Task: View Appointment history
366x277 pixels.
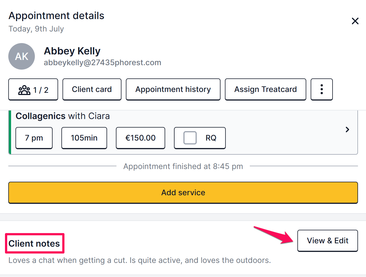Action: coord(173,89)
